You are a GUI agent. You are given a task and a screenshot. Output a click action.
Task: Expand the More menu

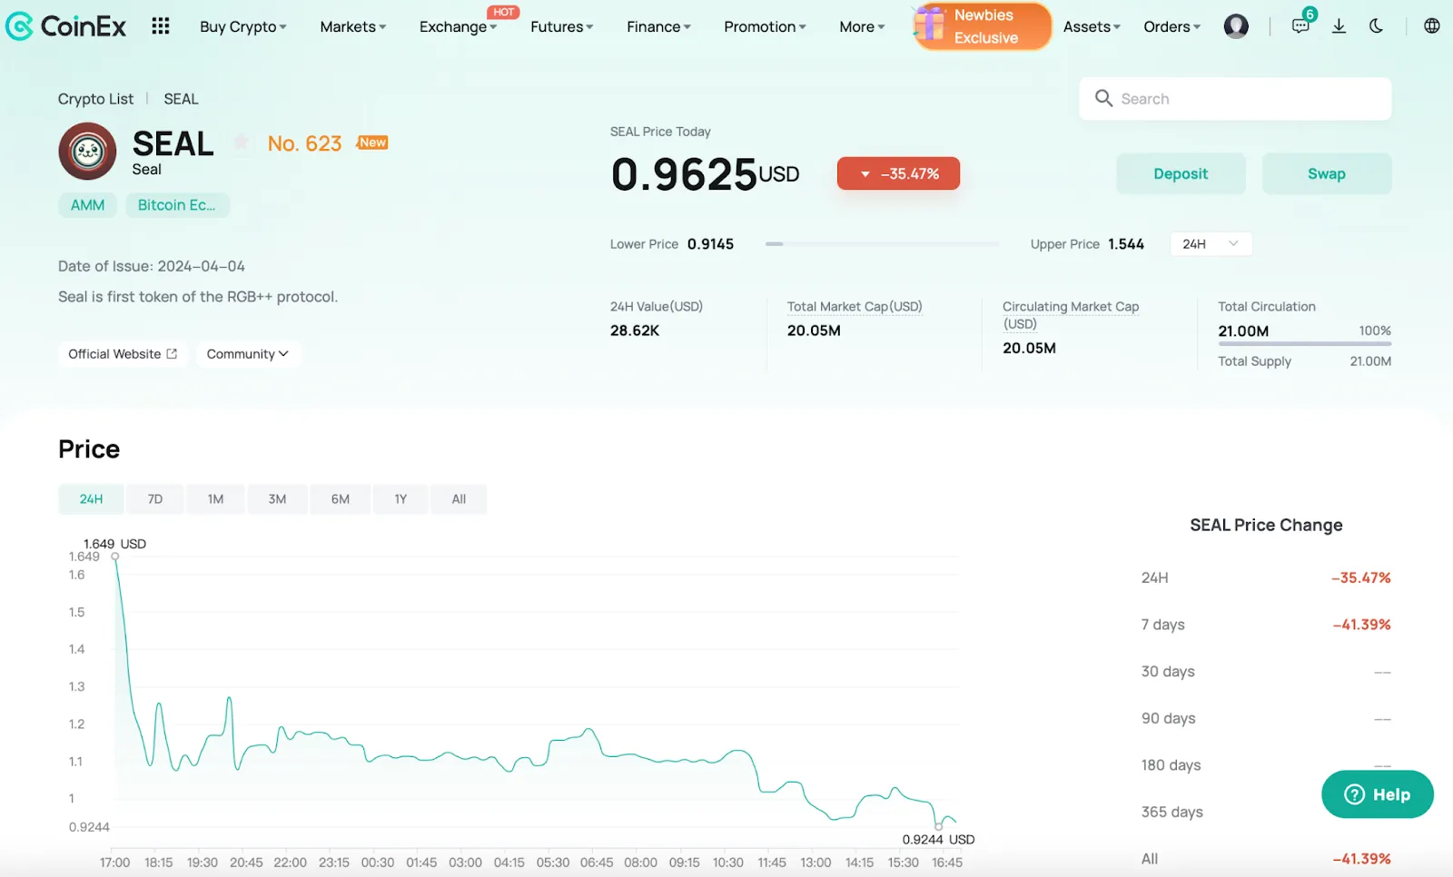pyautogui.click(x=862, y=26)
